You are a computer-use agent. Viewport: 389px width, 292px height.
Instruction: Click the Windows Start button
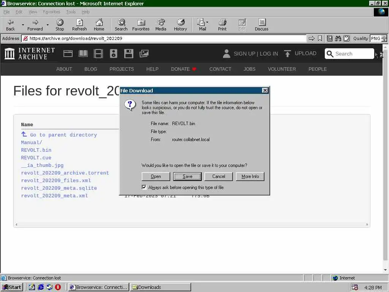(12, 287)
